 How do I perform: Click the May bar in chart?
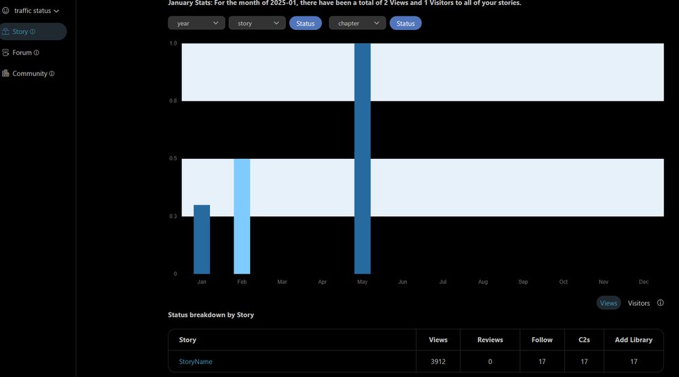coord(363,158)
